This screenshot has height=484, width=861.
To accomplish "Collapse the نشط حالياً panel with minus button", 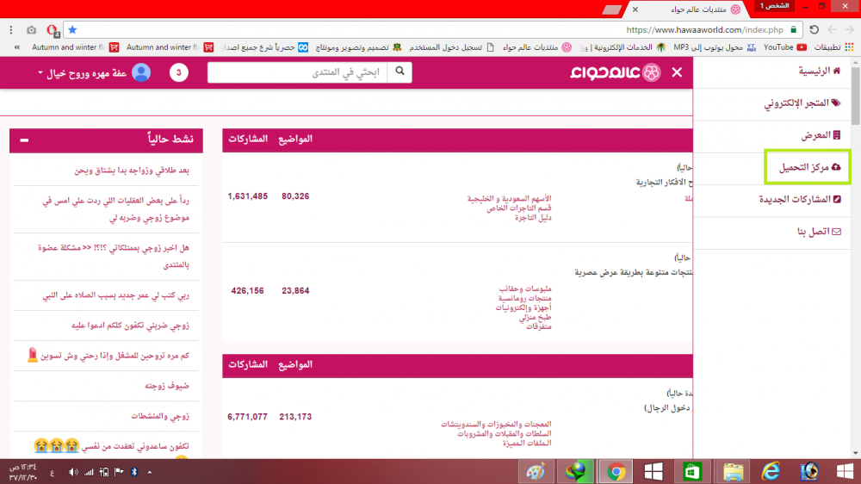I will click(24, 140).
